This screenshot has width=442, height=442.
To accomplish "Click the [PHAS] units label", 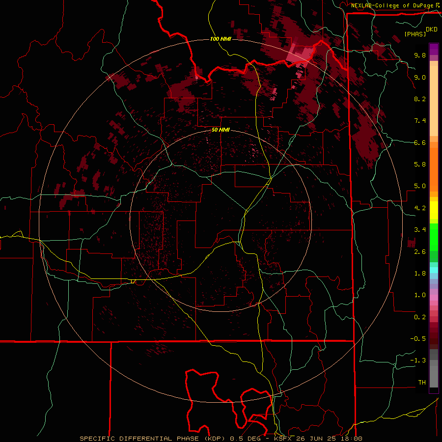I will [x=415, y=34].
